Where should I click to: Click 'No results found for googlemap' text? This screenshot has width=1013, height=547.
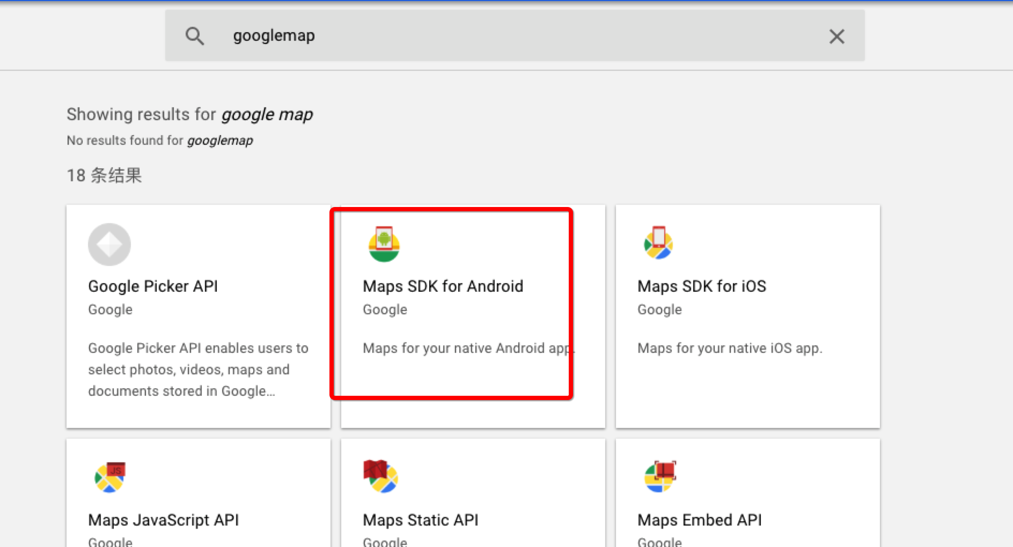(x=160, y=141)
